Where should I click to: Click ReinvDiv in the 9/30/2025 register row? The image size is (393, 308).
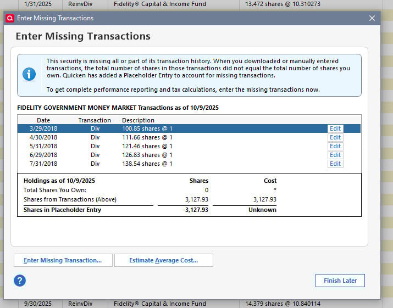(80, 304)
